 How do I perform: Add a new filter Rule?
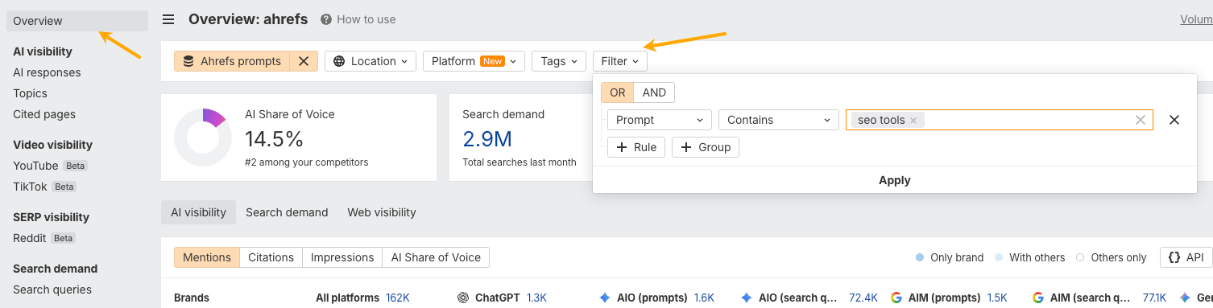pyautogui.click(x=636, y=147)
